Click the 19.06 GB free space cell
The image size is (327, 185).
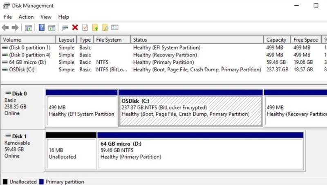[x=303, y=62]
